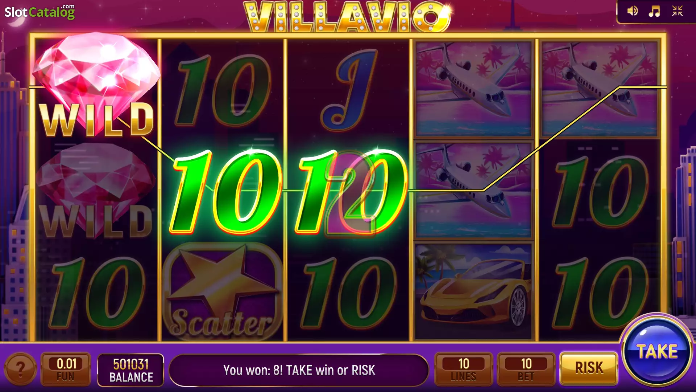Click the 'You won: 8!' message bar

(299, 370)
